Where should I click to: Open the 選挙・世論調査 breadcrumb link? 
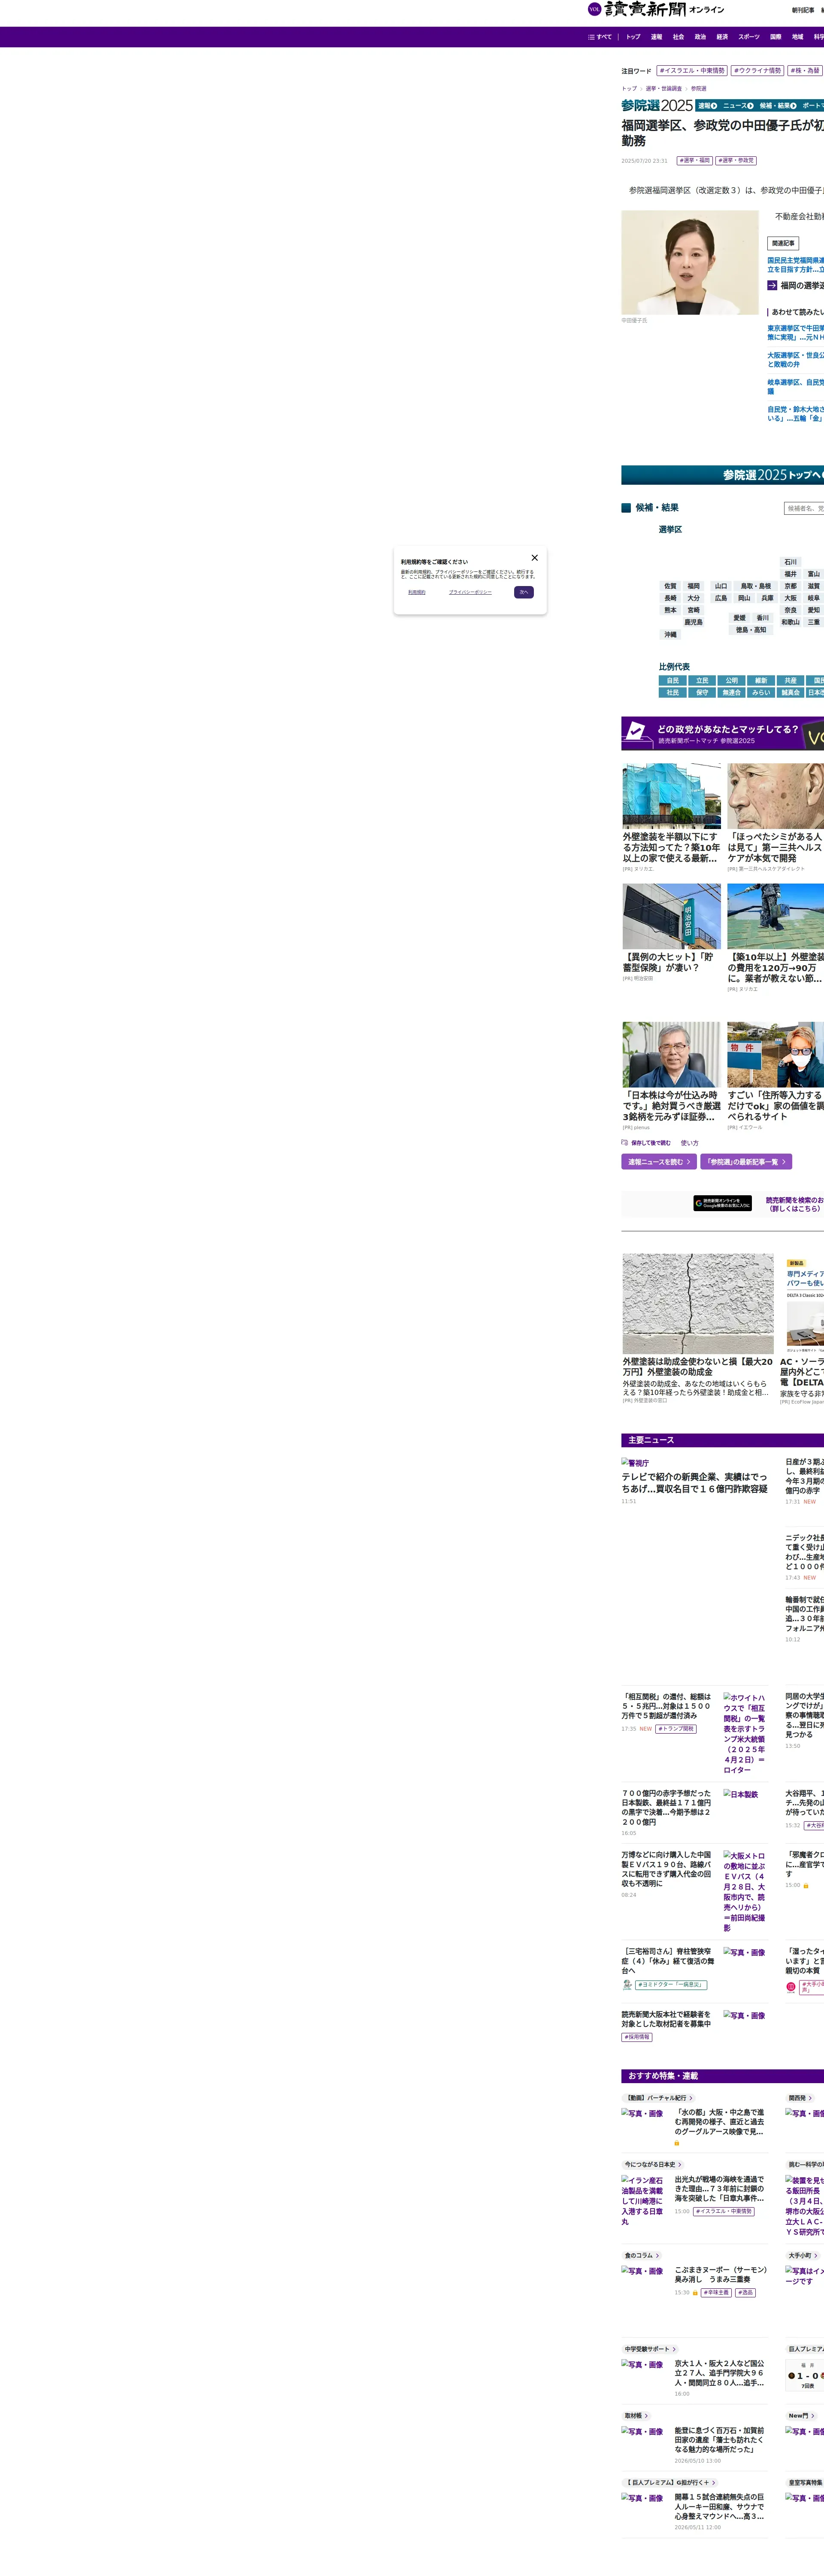663,89
